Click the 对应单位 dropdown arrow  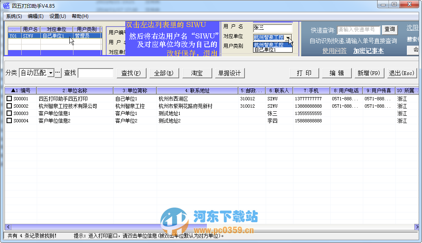(x=289, y=37)
